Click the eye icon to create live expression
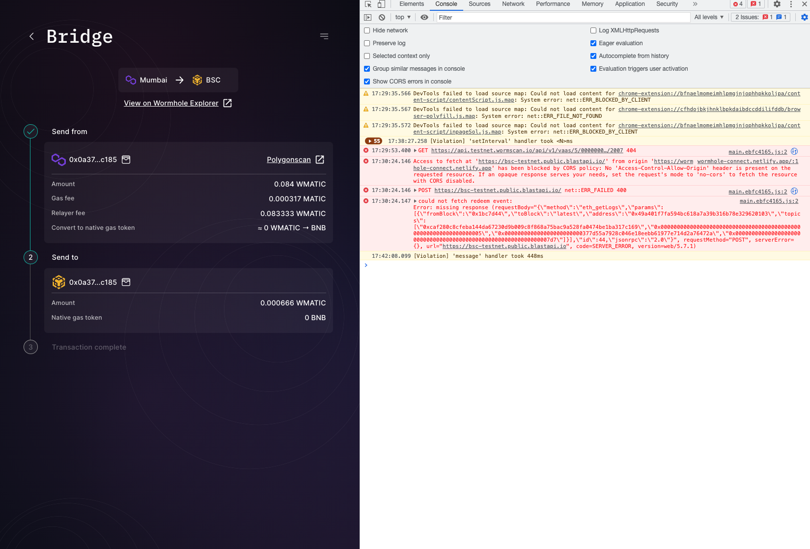This screenshot has width=810, height=549. [424, 17]
